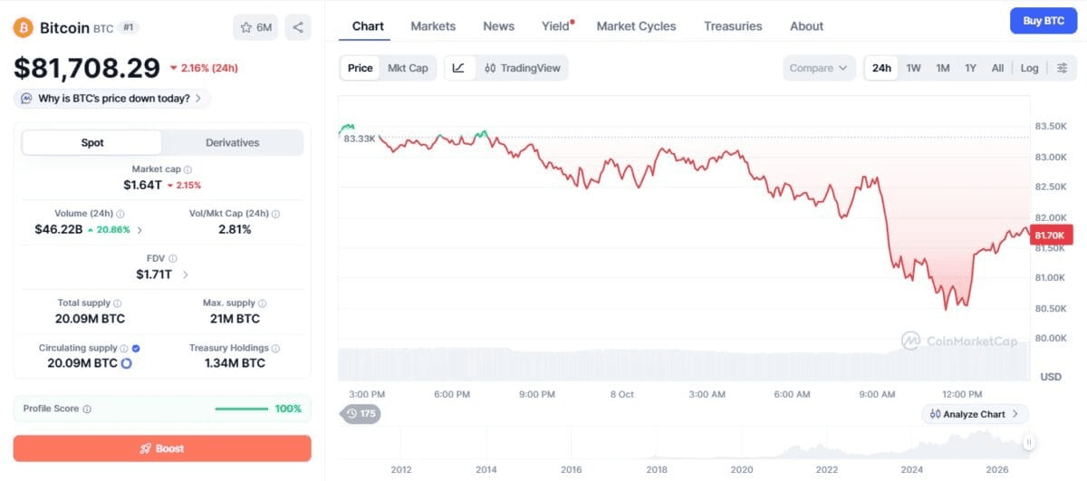Screen dimensions: 1087x481
Task: Expand the FDV chevron
Action: tap(186, 274)
